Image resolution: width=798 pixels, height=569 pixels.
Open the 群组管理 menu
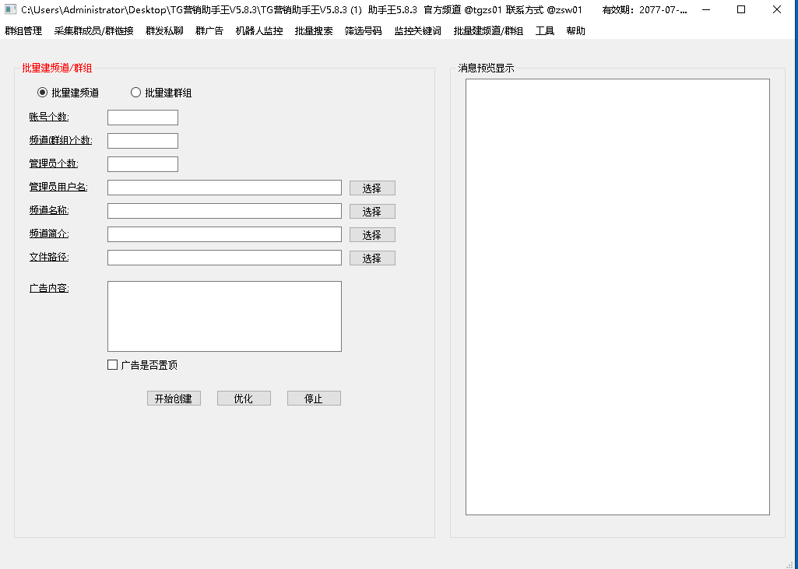23,31
